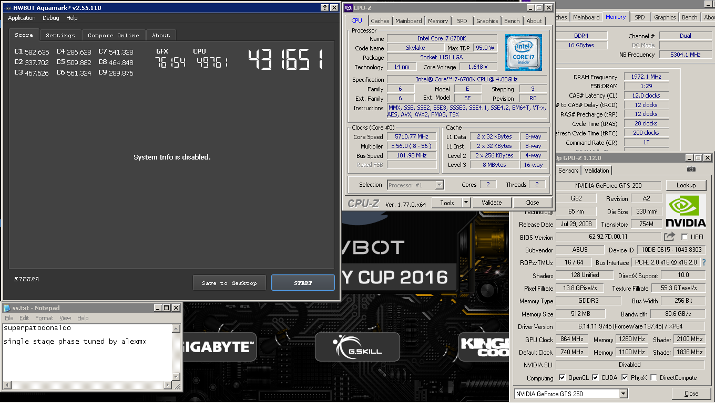This screenshot has height=403, width=715.
Task: Open Edit menu in Notepad
Action: pos(24,318)
